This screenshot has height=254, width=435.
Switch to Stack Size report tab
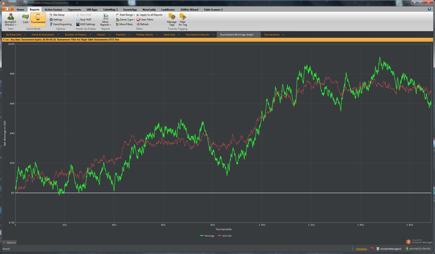pos(169,35)
